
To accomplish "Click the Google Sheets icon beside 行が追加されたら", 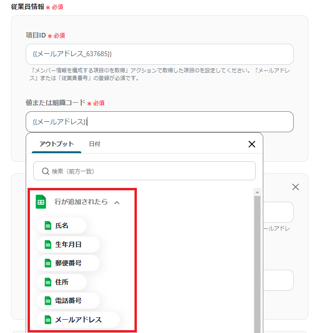I will [x=41, y=202].
